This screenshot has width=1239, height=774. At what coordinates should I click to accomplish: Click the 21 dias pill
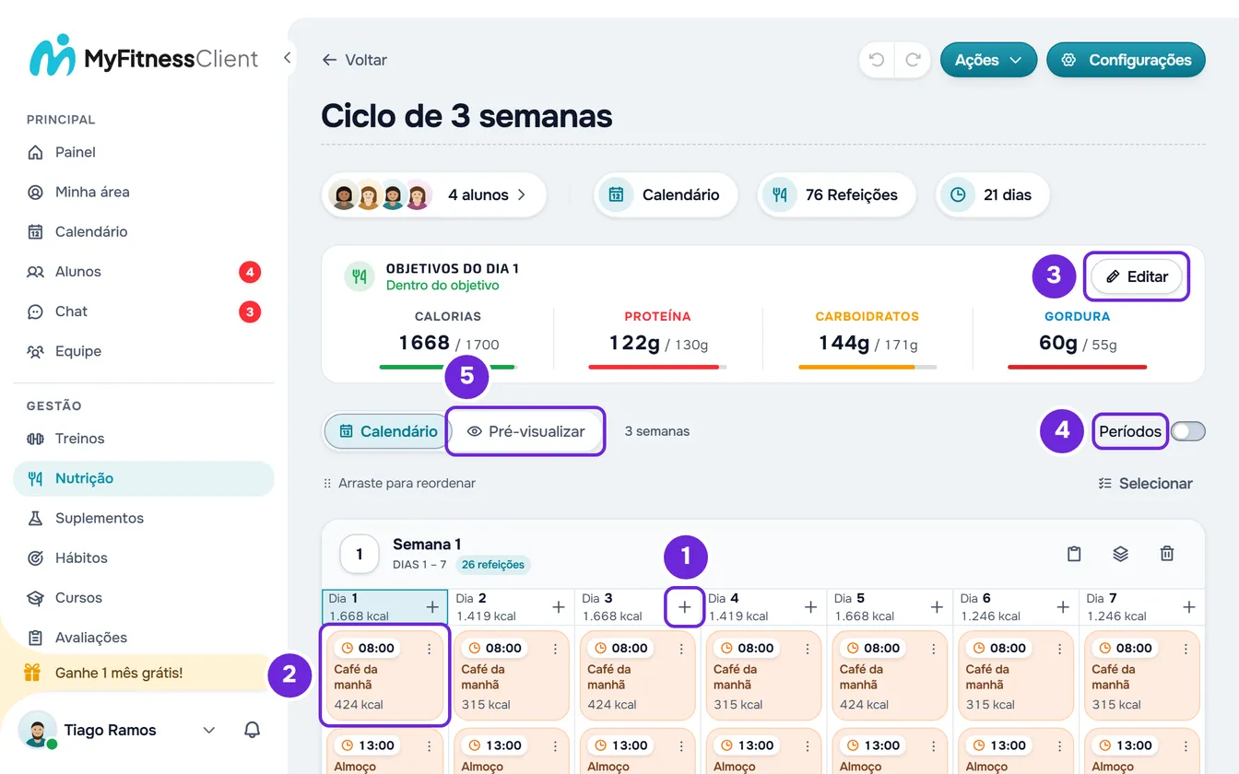click(992, 194)
